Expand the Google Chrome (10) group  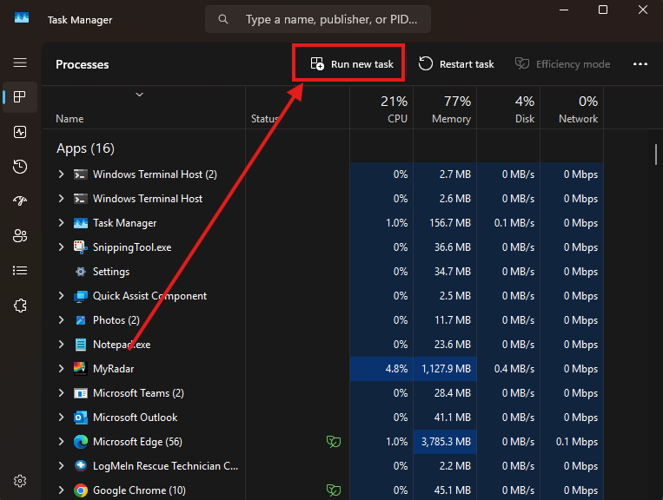(x=61, y=490)
